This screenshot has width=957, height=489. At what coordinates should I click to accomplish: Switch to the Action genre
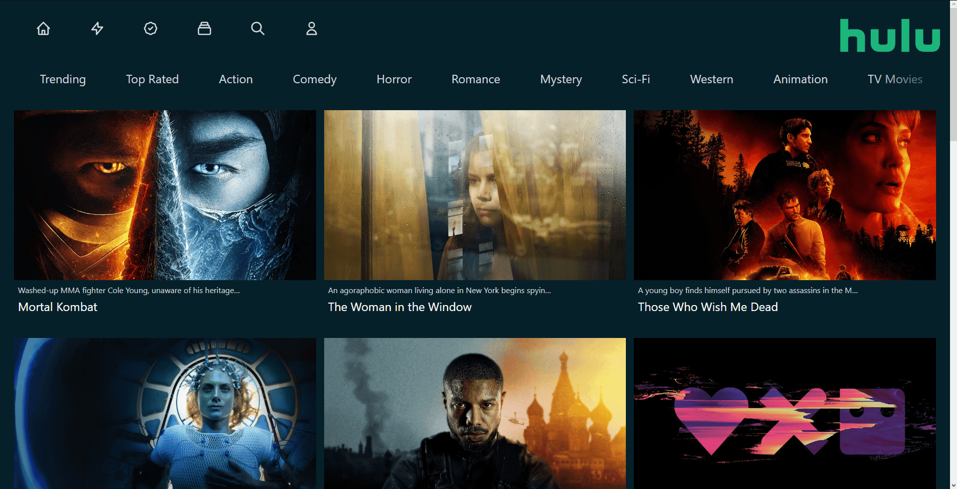click(236, 79)
